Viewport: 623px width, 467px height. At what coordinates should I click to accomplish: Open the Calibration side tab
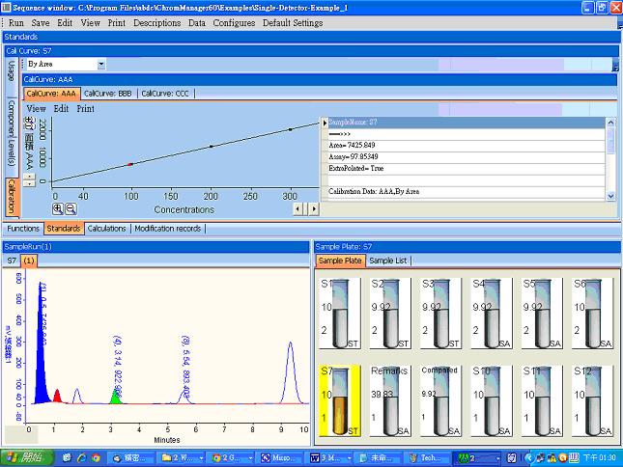[12, 197]
